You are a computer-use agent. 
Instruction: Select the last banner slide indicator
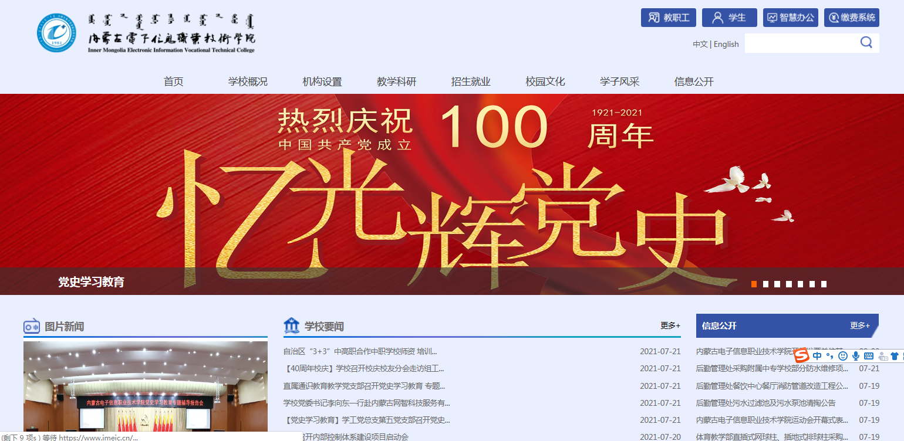[824, 284]
